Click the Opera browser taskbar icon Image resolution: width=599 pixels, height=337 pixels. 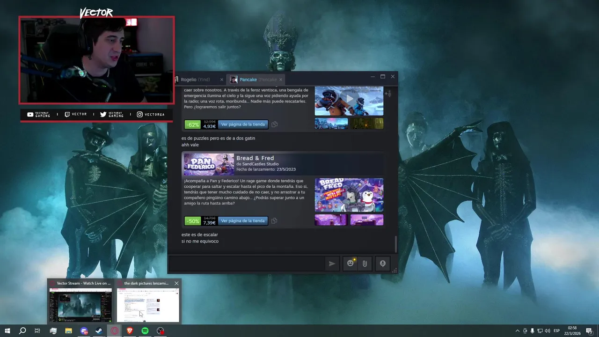click(115, 331)
